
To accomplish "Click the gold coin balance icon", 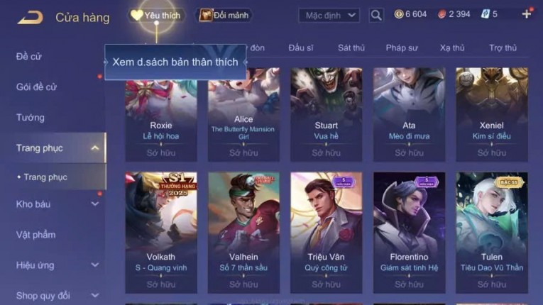I will click(399, 14).
